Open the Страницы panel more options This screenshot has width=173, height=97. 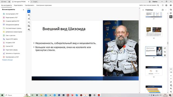click(x=166, y=10)
